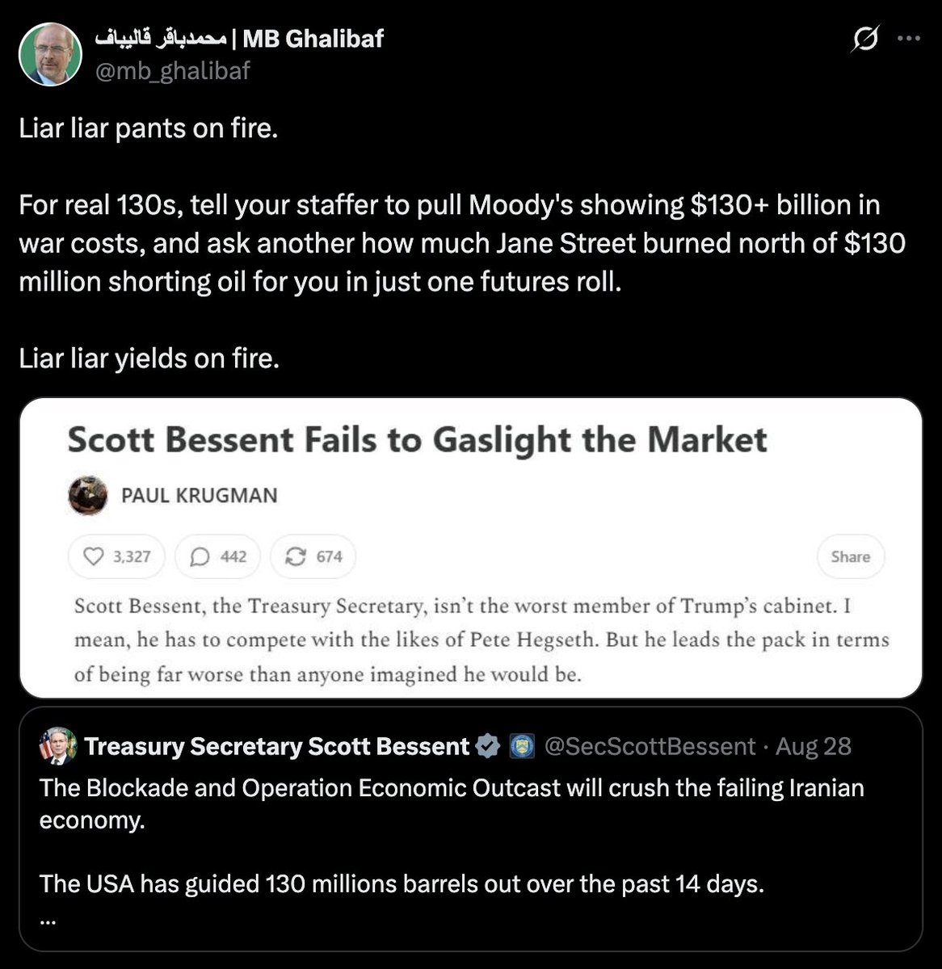Click the Share button in article card
The width and height of the screenshot is (942, 969).
click(x=851, y=556)
